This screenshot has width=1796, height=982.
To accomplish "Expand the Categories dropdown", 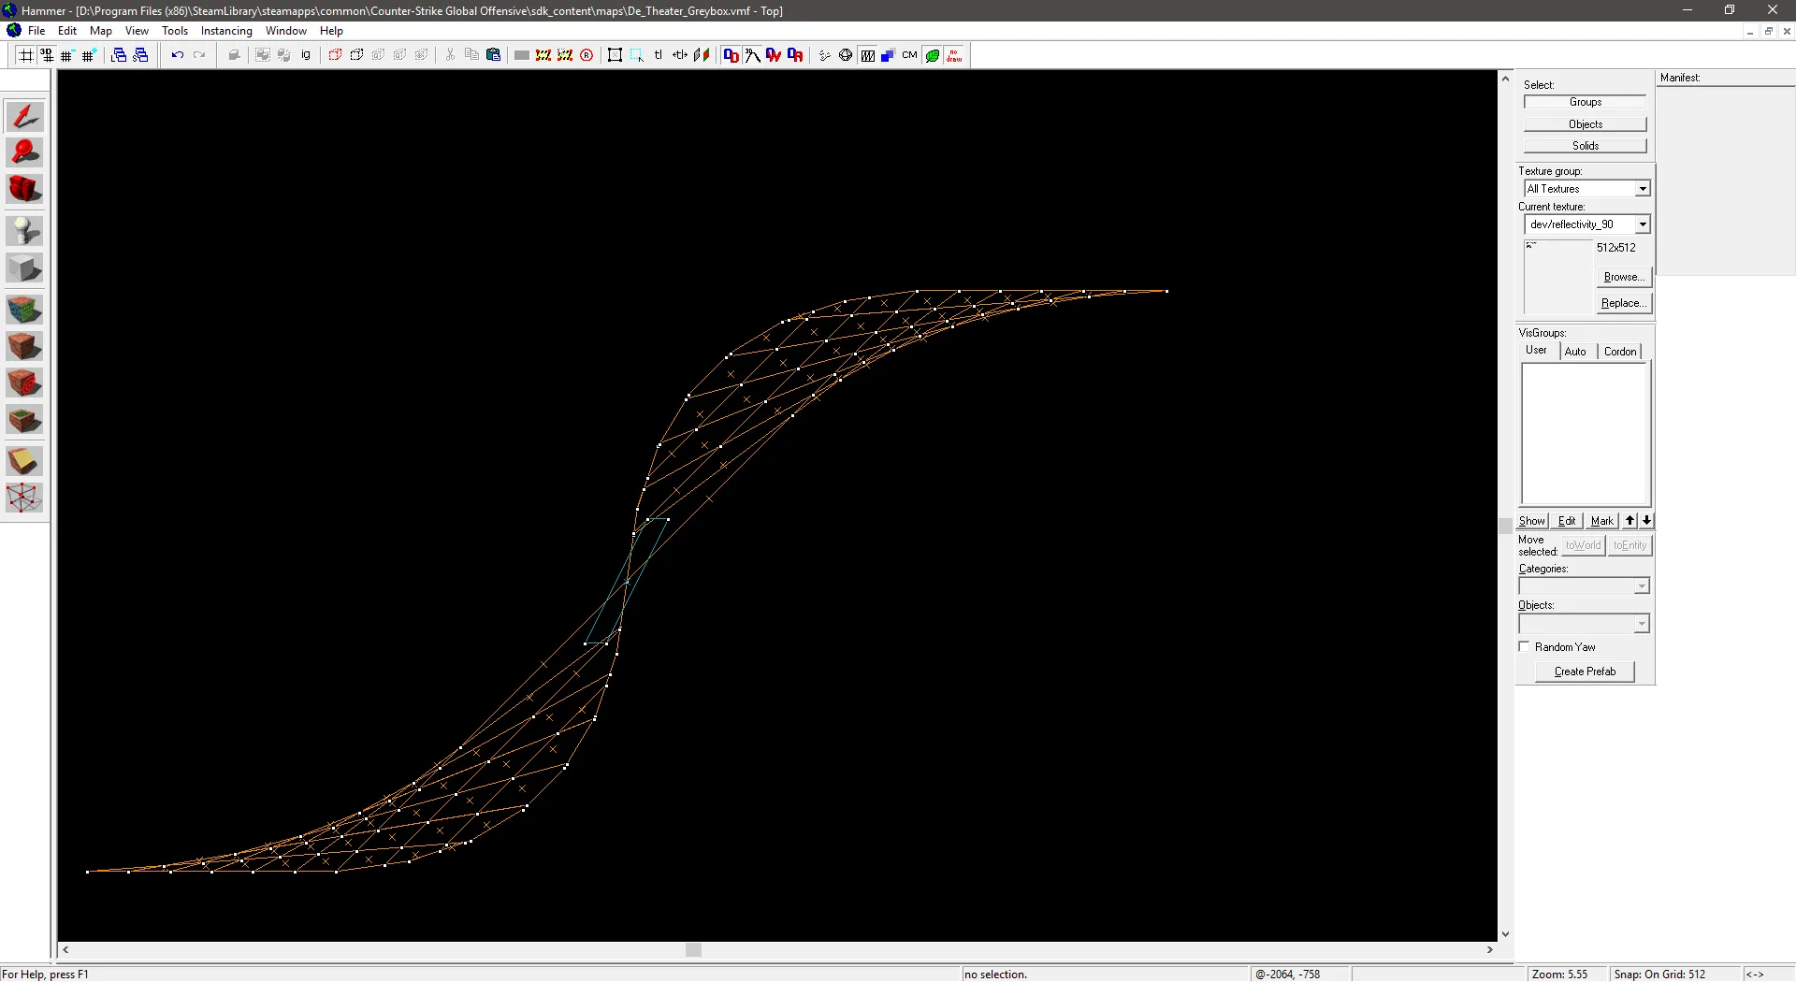I will click(1642, 586).
